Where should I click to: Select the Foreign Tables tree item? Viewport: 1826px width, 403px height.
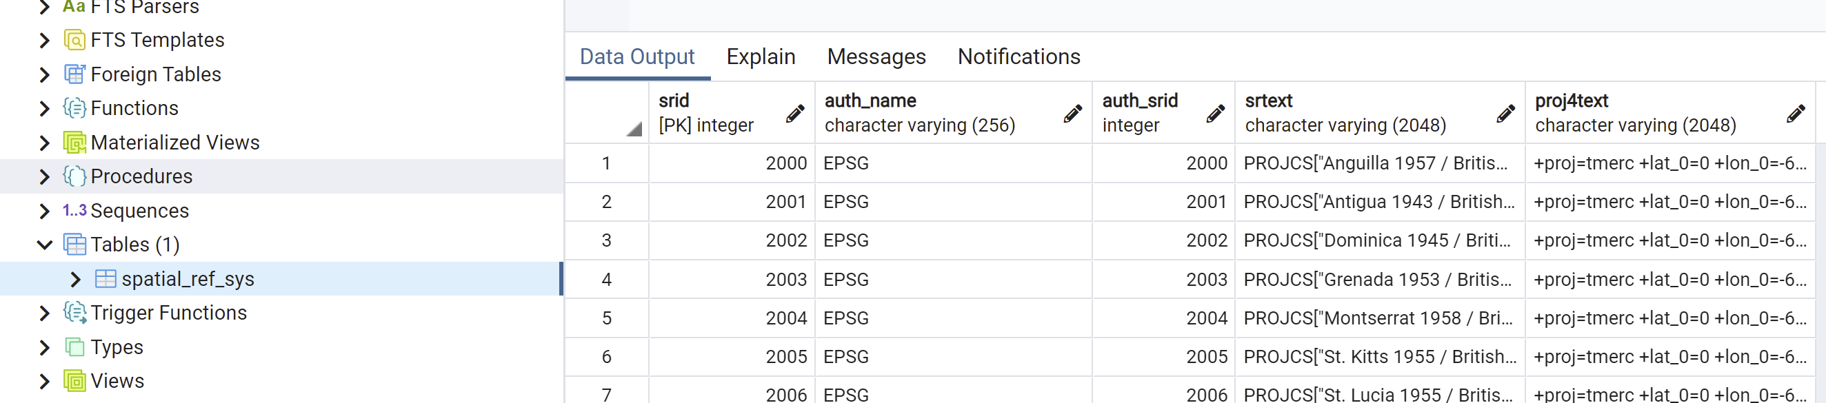pyautogui.click(x=156, y=74)
